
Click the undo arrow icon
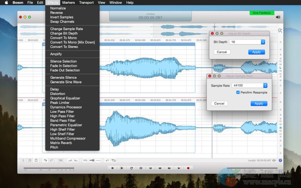(x=45, y=160)
